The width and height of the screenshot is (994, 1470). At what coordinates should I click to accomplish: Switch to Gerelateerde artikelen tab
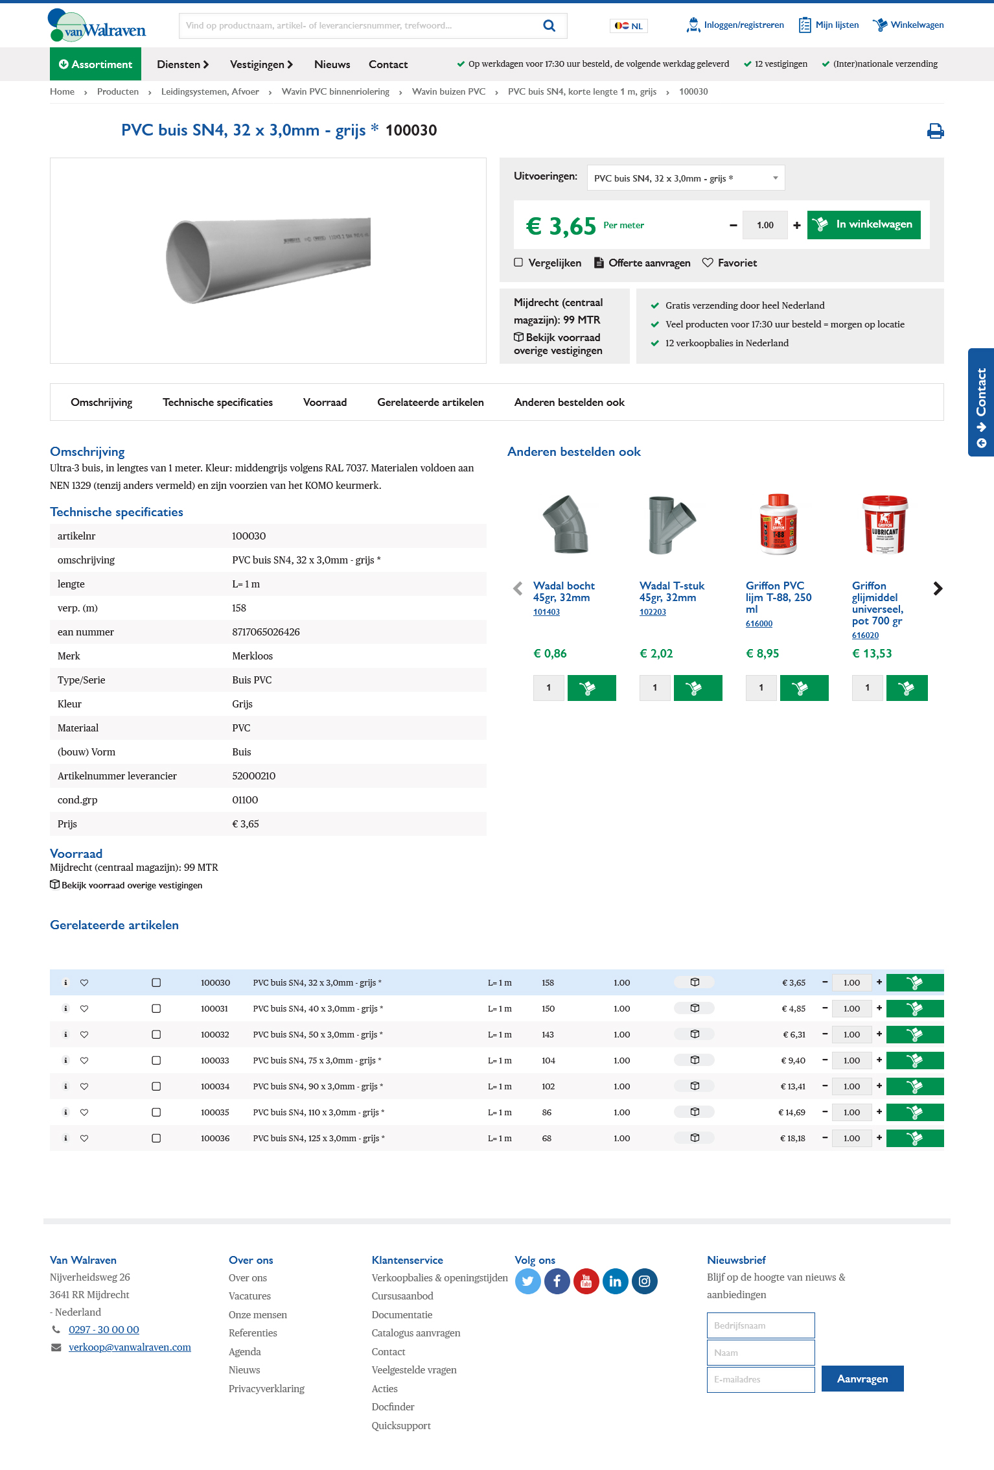(431, 403)
